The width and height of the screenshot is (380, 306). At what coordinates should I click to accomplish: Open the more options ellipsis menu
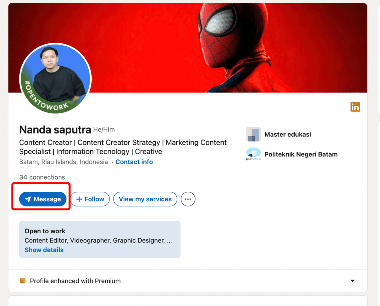click(188, 199)
